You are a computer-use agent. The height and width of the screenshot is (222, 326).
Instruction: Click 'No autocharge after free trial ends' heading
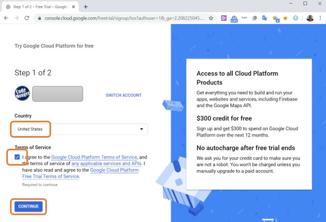tap(246, 148)
